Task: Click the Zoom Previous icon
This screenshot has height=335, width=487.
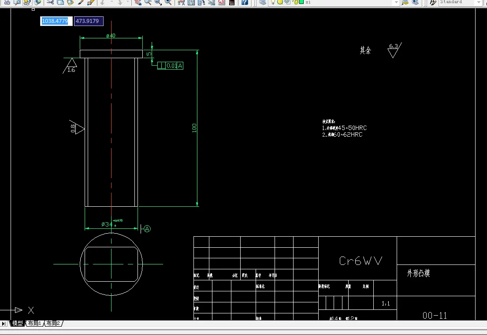Action: click(x=168, y=2)
